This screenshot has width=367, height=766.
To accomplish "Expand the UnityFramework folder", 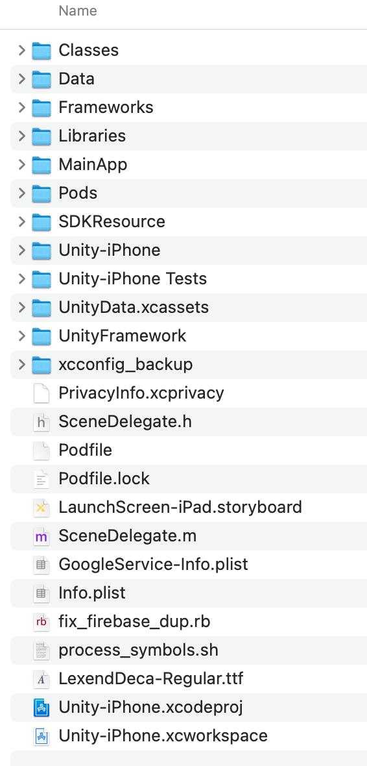I will (x=21, y=336).
